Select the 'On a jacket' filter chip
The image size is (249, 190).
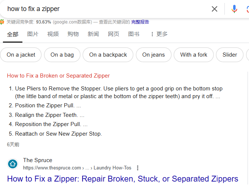point(21,55)
